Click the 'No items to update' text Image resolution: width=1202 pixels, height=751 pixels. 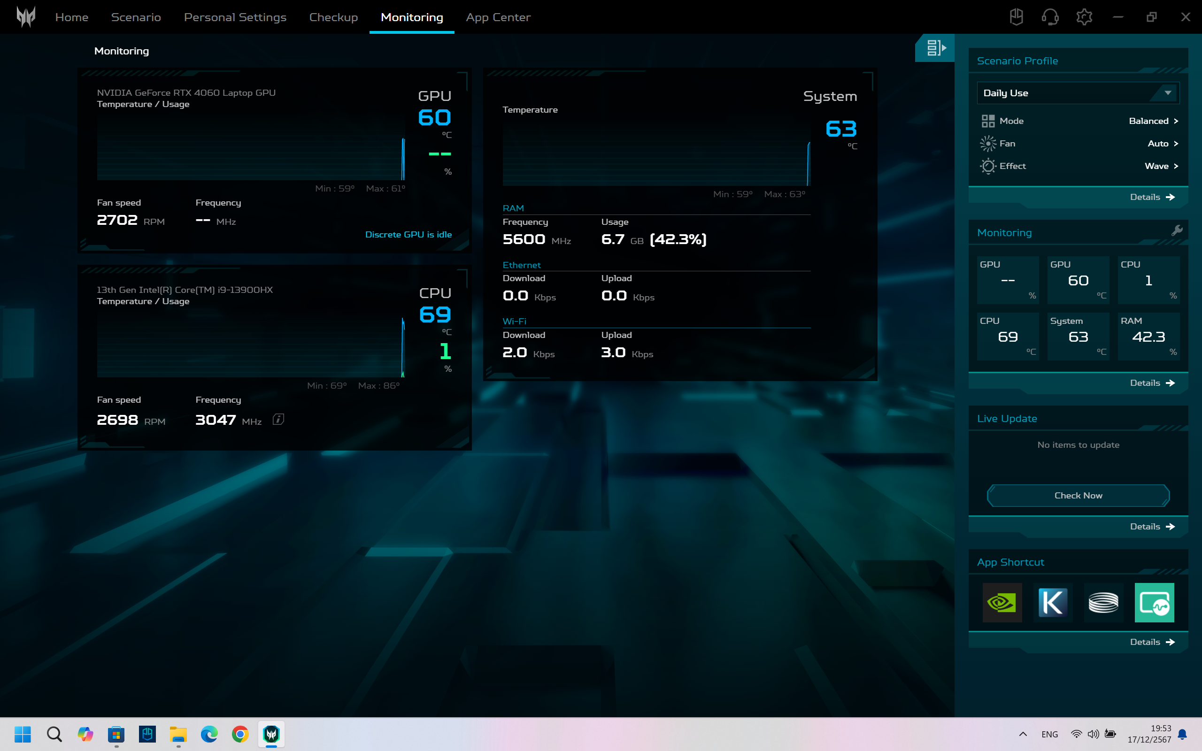pos(1078,445)
